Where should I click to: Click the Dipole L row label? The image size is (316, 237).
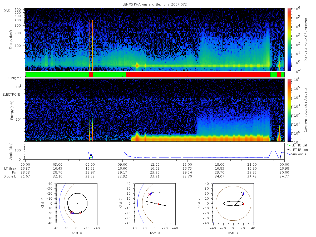tap(9, 176)
